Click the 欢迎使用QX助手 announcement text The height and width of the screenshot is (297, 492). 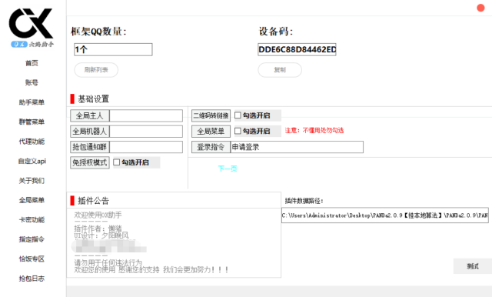(x=98, y=215)
